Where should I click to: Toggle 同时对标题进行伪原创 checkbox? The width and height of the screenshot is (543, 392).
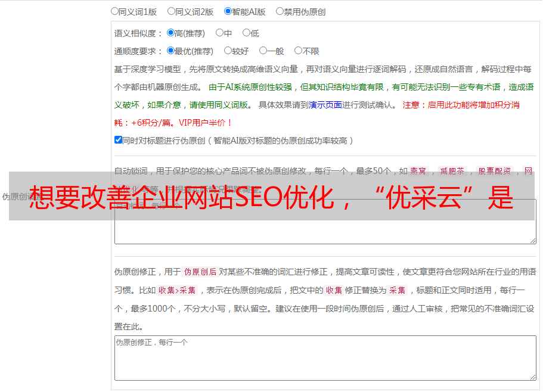pos(118,140)
